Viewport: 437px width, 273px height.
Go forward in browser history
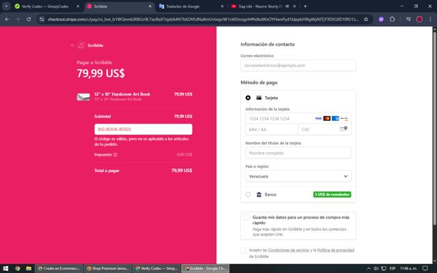coord(18,19)
